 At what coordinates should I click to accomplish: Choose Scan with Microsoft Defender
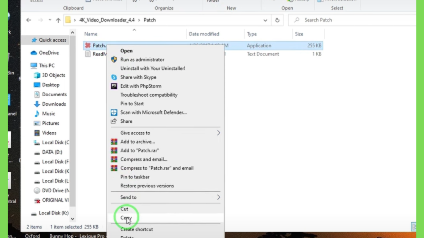153,112
